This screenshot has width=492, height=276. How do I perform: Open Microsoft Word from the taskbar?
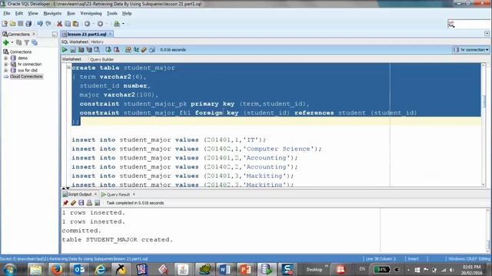(224, 269)
